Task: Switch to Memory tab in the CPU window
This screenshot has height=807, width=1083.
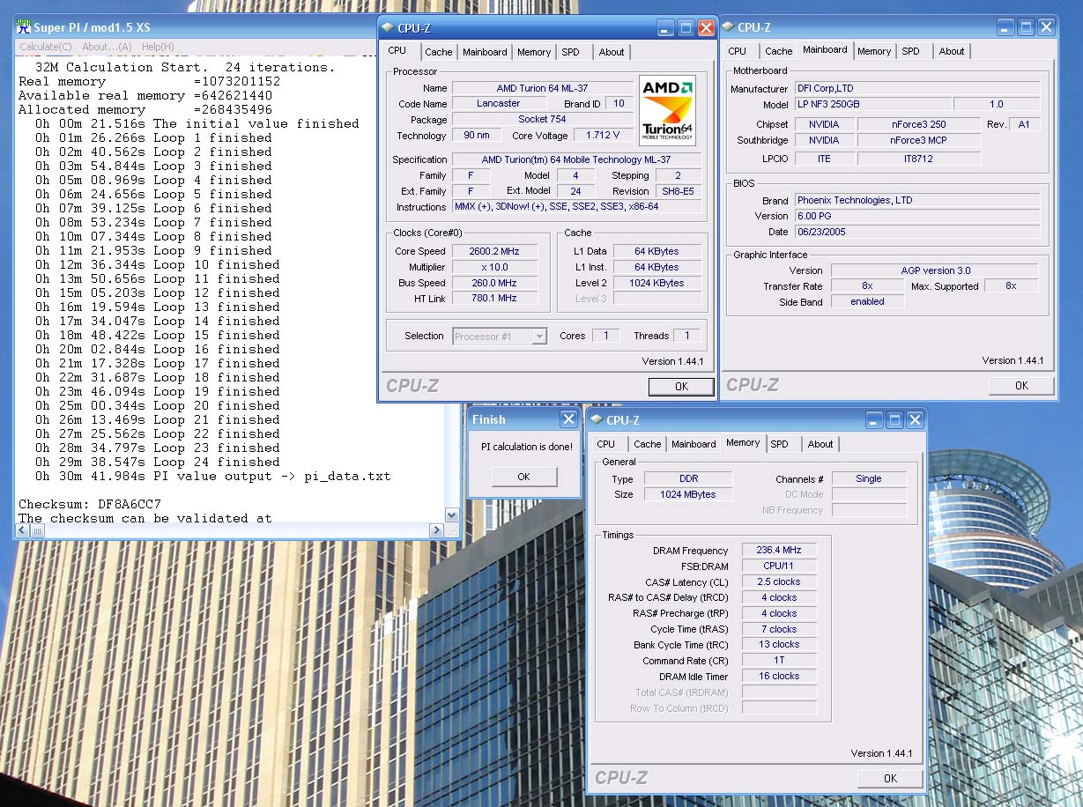Action: click(x=534, y=52)
